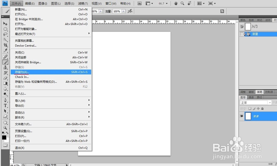Image resolution: width=277 pixels, height=166 pixels.
Task: Switch to the 色板 tab
Action: tap(251, 20)
